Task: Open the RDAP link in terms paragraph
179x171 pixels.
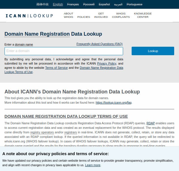Action: click(151, 123)
